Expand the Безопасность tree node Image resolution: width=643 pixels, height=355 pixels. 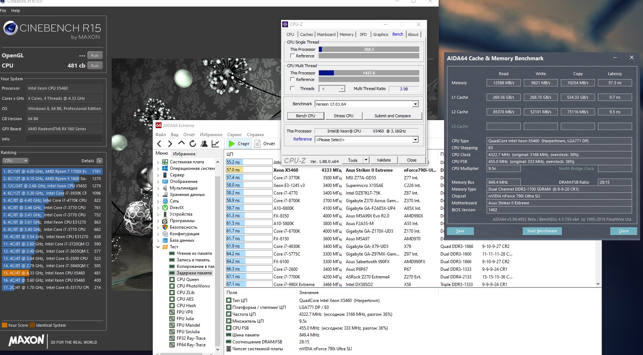pos(158,227)
